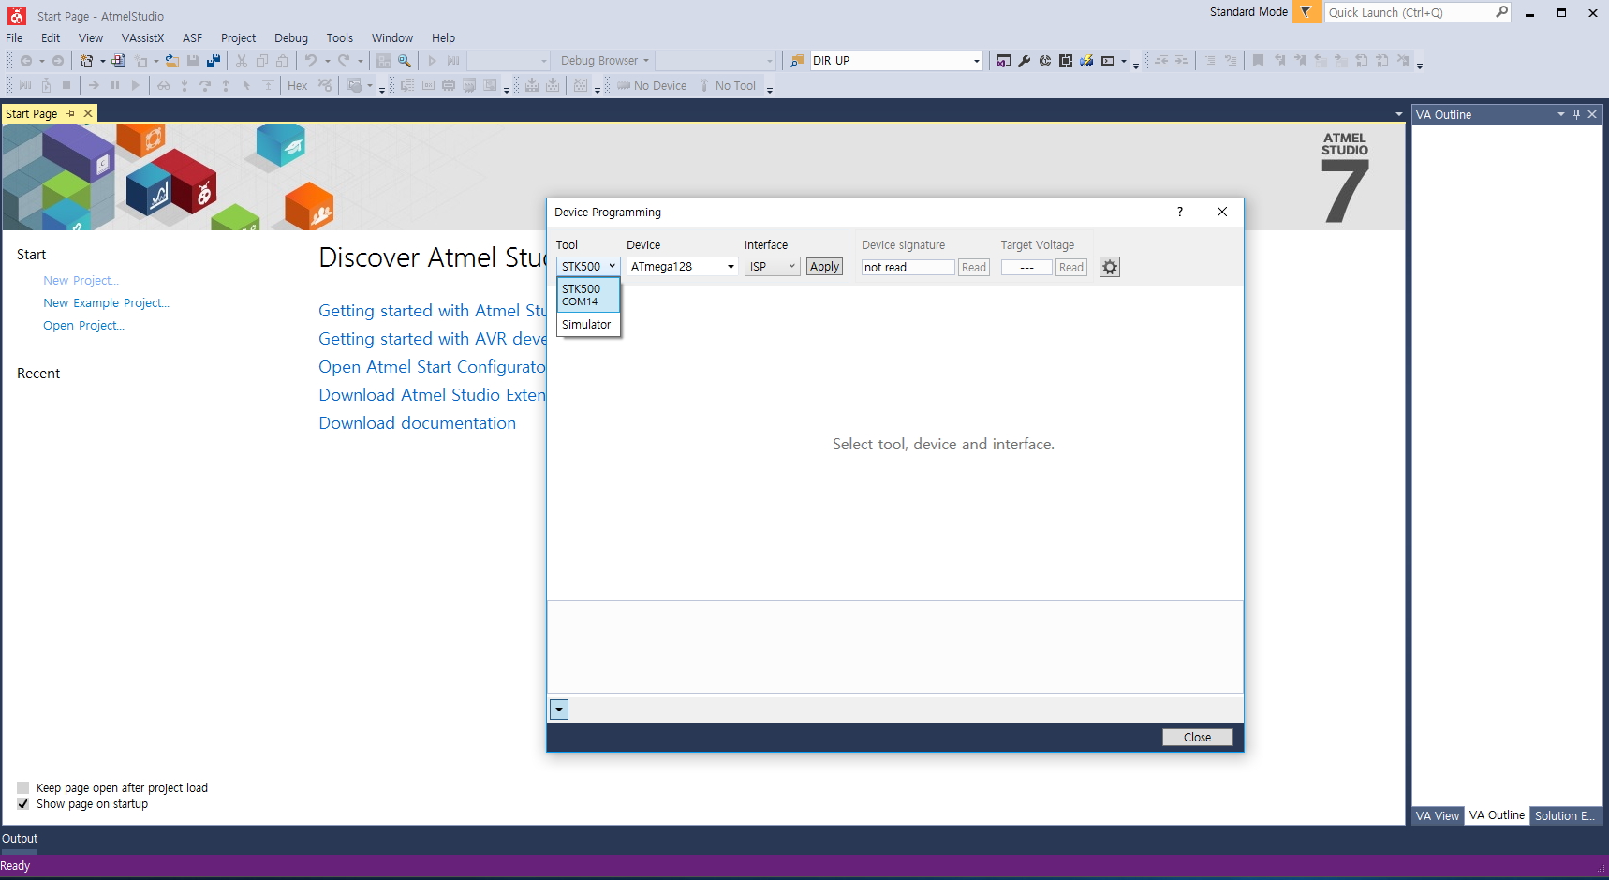Uncheck Show page on startup
The height and width of the screenshot is (880, 1609).
[x=23, y=804]
